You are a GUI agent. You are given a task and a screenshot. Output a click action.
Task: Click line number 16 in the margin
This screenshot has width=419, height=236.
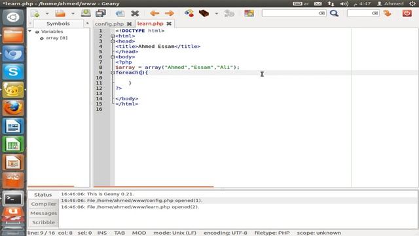[99, 109]
